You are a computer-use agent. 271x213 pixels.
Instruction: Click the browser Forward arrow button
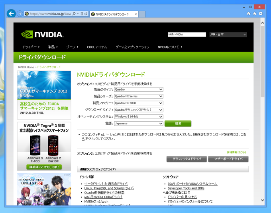[20, 14]
